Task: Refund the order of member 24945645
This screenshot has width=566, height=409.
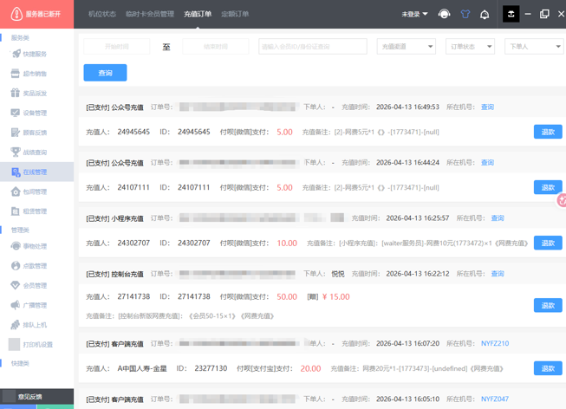Action: [548, 132]
